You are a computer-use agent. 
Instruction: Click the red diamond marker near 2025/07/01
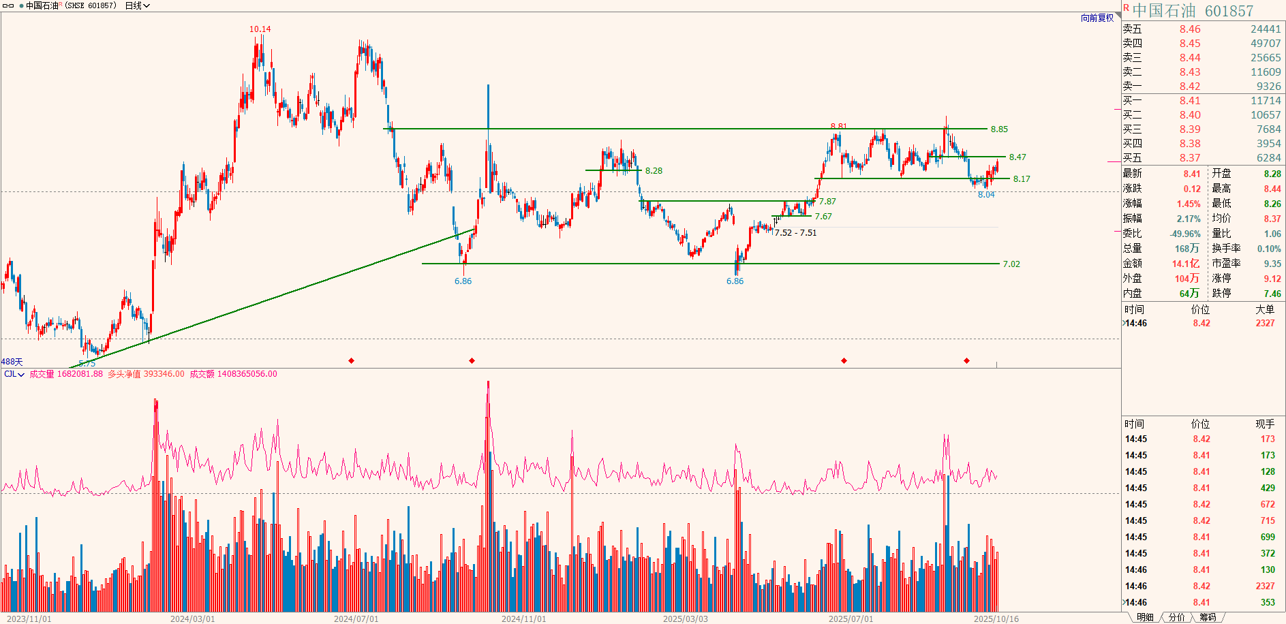[x=844, y=360]
